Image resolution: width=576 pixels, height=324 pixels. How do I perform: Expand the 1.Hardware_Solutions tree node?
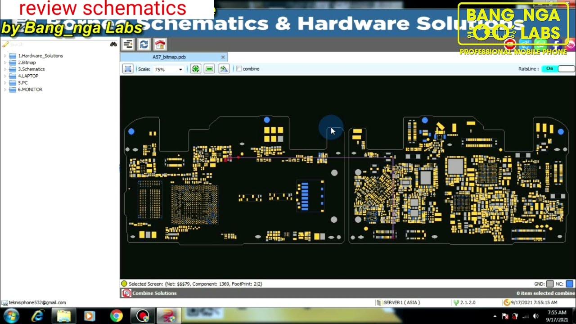coord(5,56)
